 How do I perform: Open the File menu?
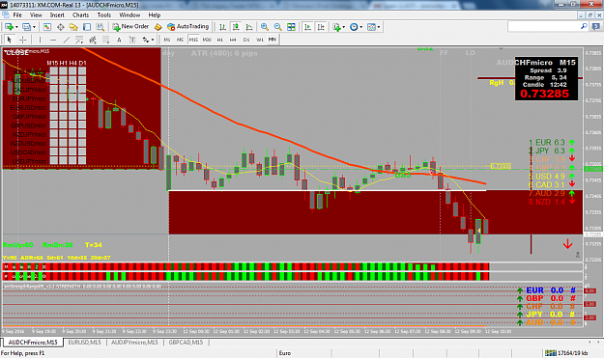pos(17,15)
